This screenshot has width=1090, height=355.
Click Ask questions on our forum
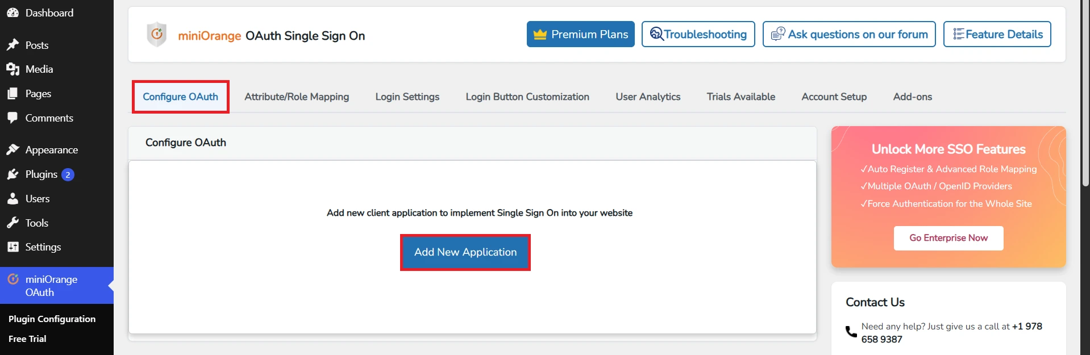tap(849, 34)
